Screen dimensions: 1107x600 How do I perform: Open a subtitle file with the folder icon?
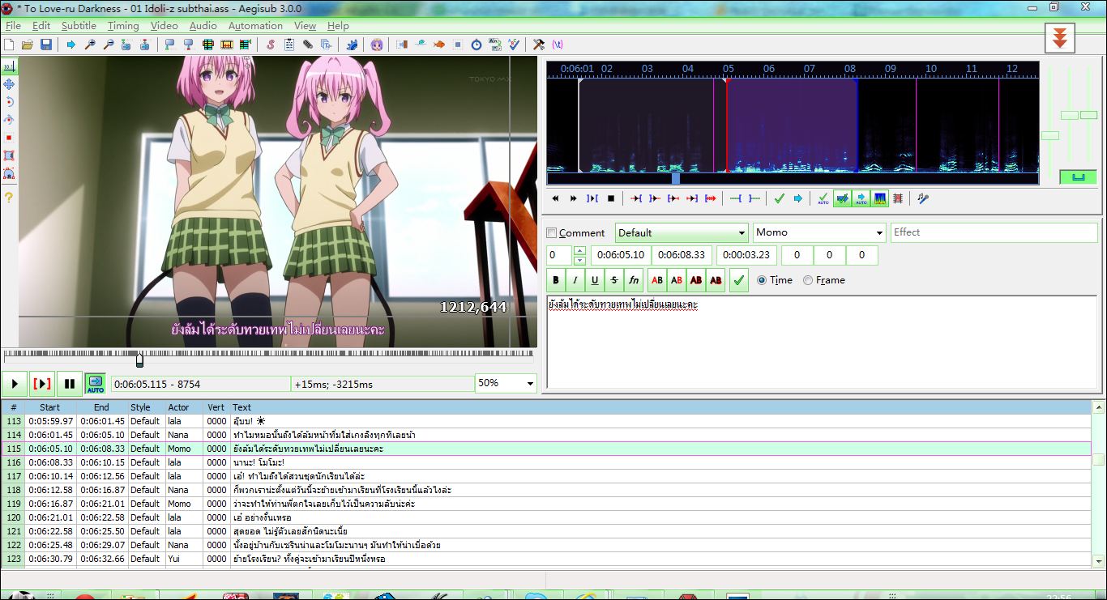tap(28, 45)
